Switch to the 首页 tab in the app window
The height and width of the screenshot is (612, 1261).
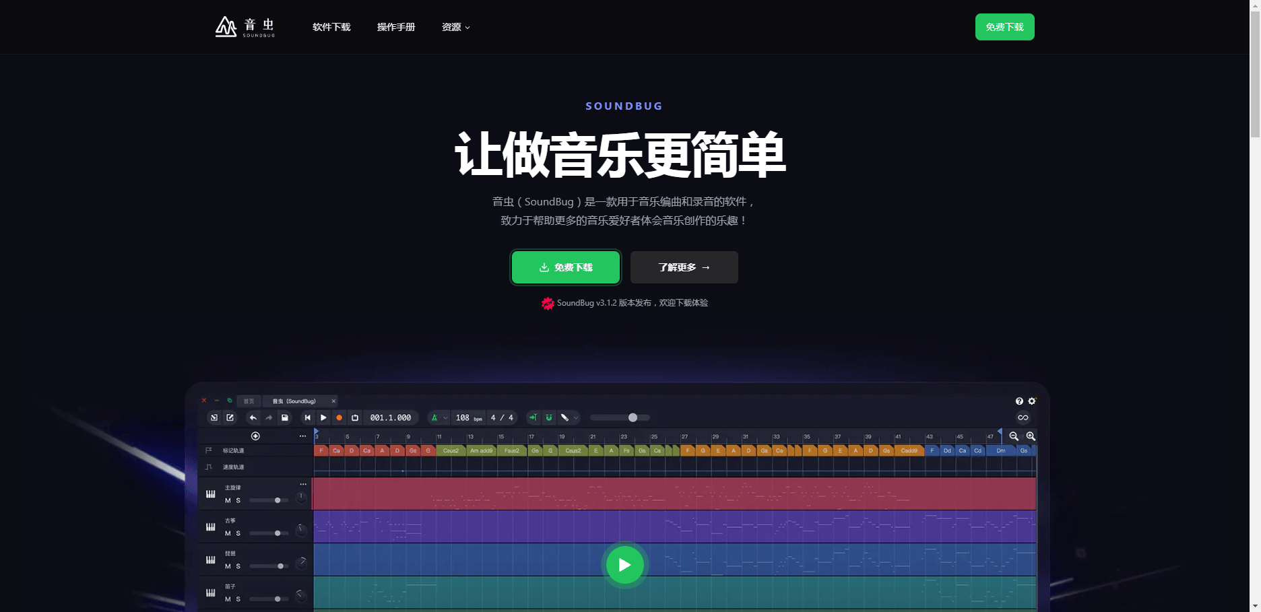(x=249, y=401)
